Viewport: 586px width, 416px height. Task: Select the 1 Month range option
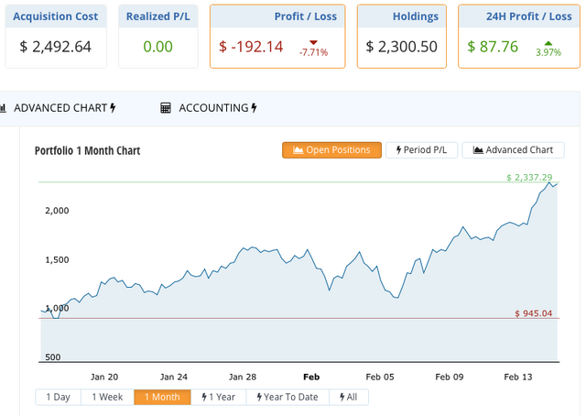[x=162, y=397]
